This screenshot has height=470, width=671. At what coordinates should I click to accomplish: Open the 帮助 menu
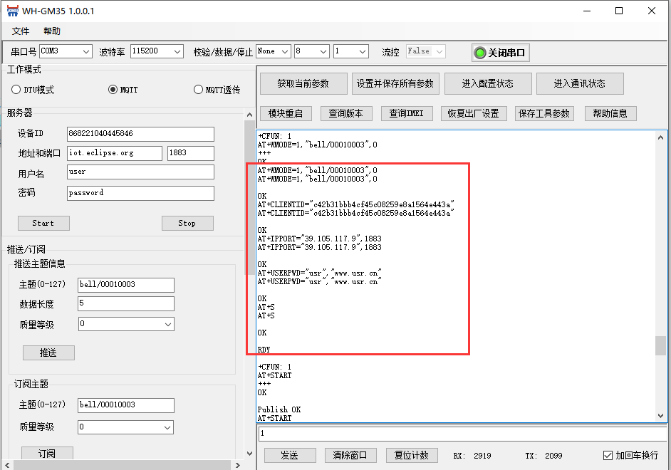pyautogui.click(x=52, y=31)
